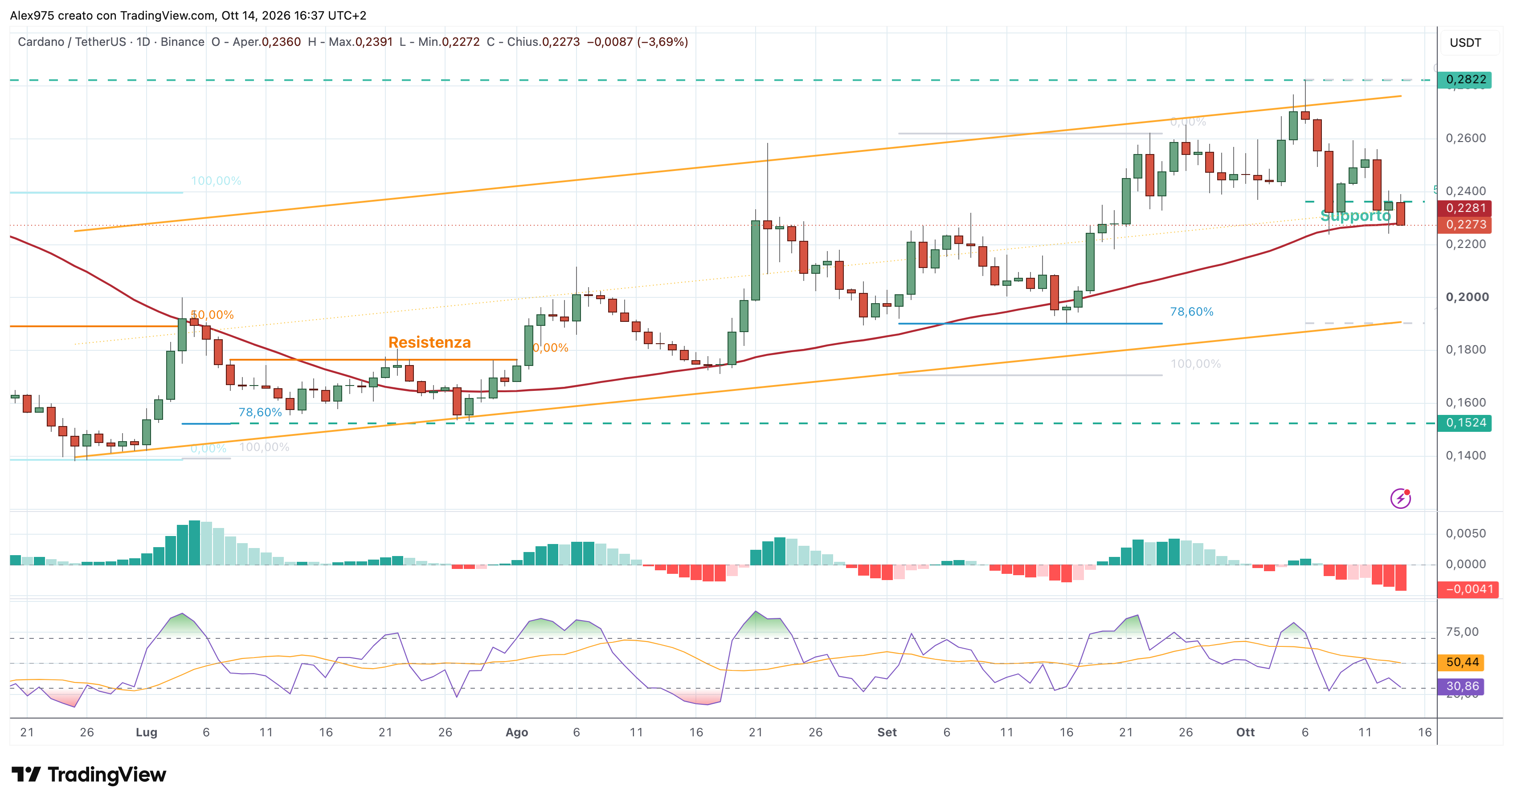1513x804 pixels.
Task: Click the 0,1524 price level label
Action: click(x=1464, y=422)
